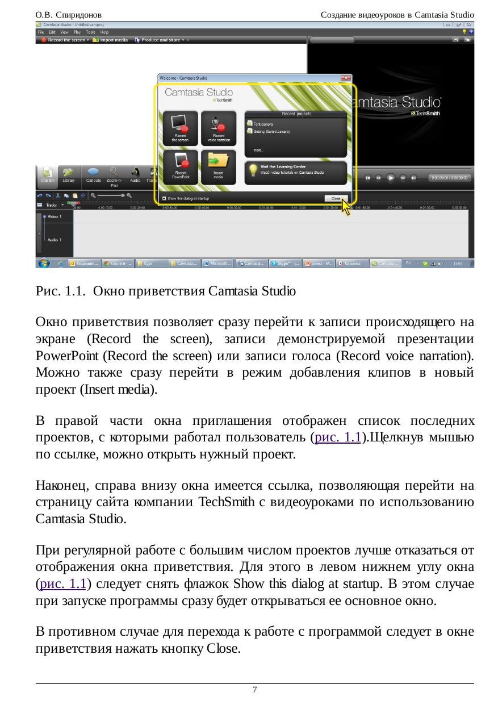Jump to the next clip with the skip-forward button
498x705 pixels.
click(x=414, y=178)
